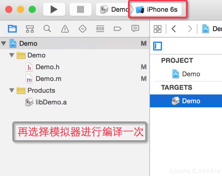Close the window with red button

[x=9, y=9]
